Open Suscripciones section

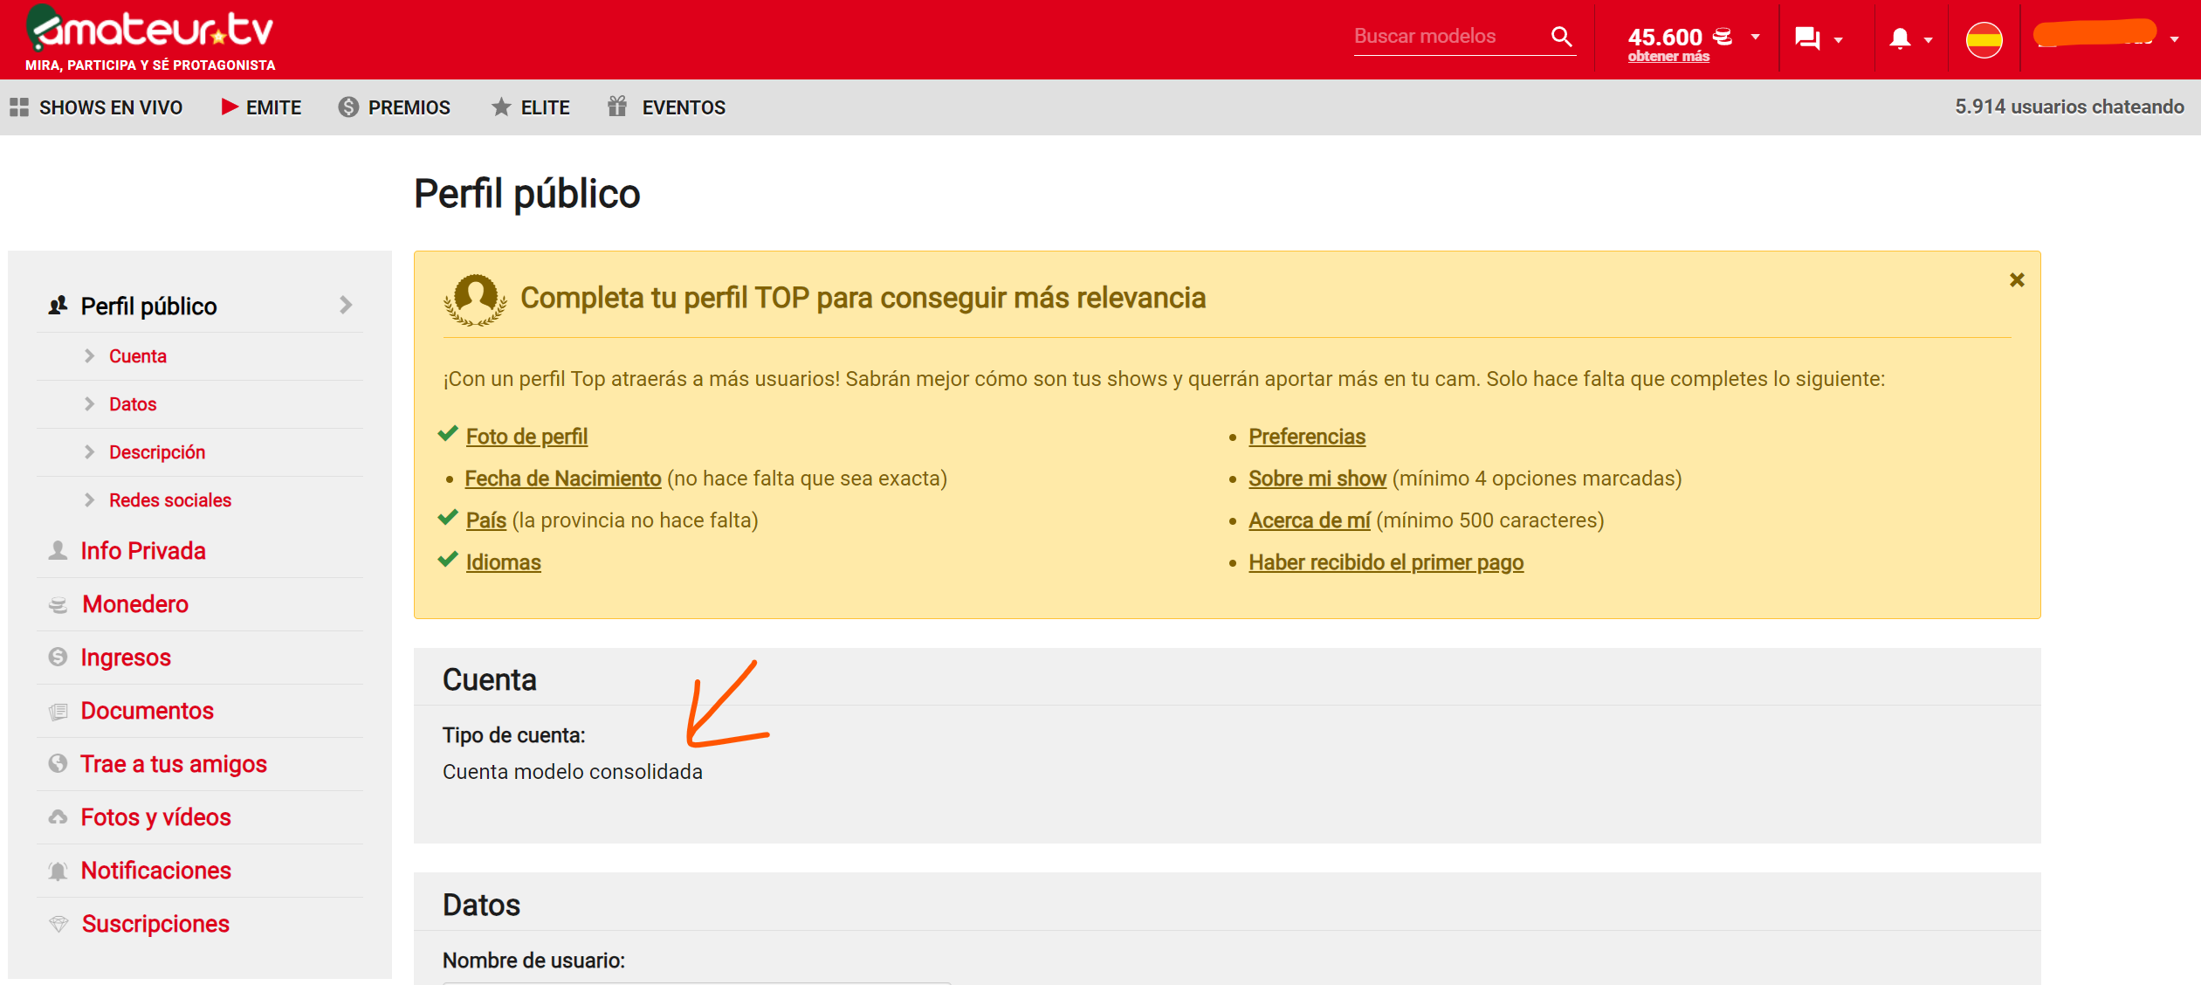tap(155, 924)
